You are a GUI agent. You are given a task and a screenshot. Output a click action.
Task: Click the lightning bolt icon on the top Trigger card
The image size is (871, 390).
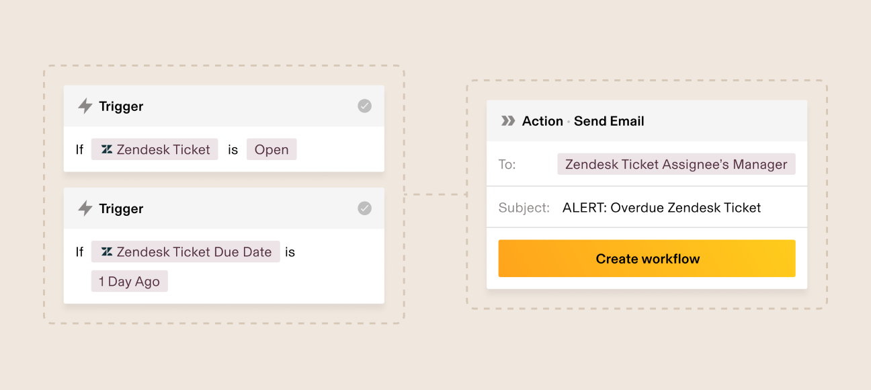(x=85, y=106)
